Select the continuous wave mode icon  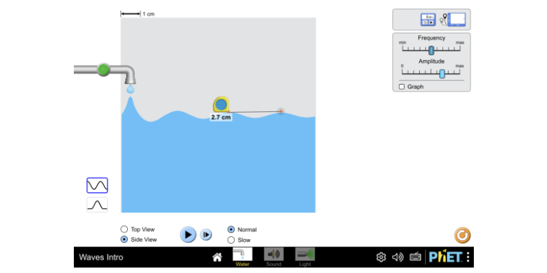pos(97,185)
